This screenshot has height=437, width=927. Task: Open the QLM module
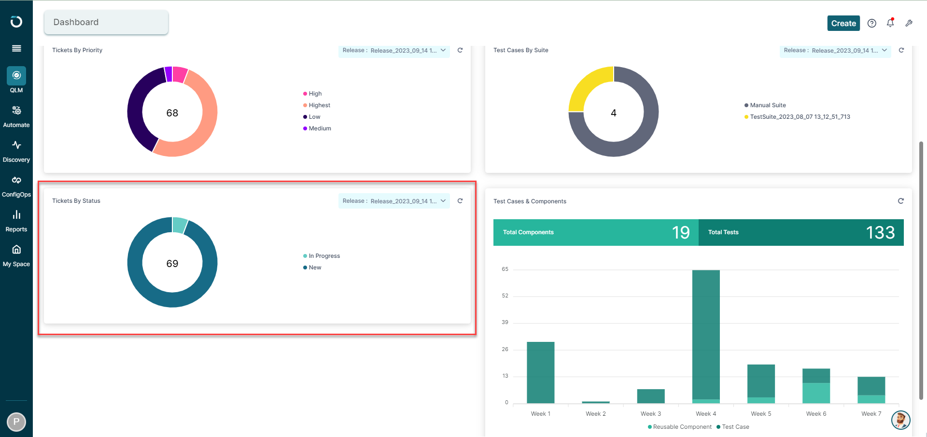coord(16,80)
